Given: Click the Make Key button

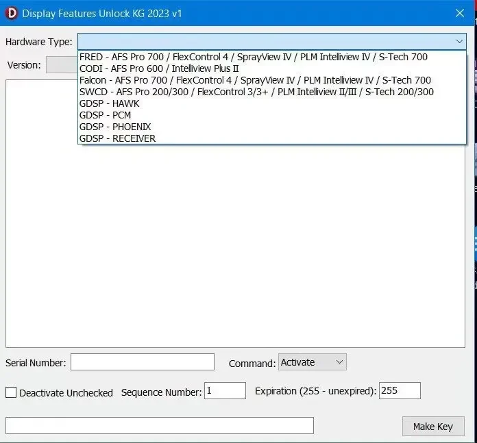Looking at the screenshot, I should pyautogui.click(x=433, y=427).
